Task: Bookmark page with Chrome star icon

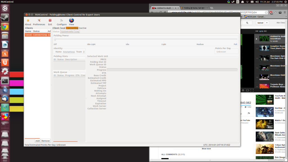Action: point(266,12)
